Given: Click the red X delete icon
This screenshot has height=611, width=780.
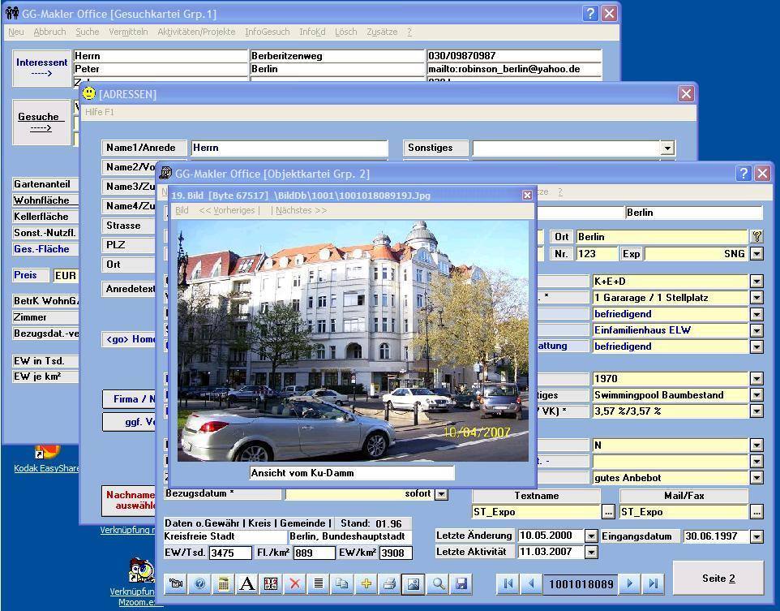Looking at the screenshot, I should (x=293, y=583).
